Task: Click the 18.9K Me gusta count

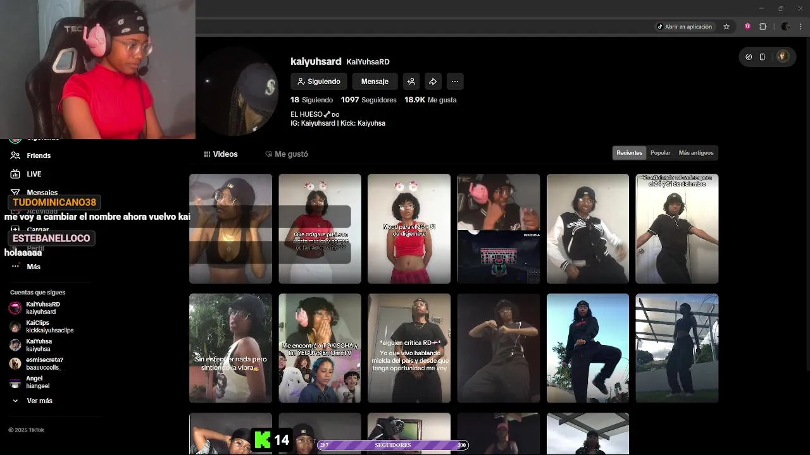Action: coord(430,100)
